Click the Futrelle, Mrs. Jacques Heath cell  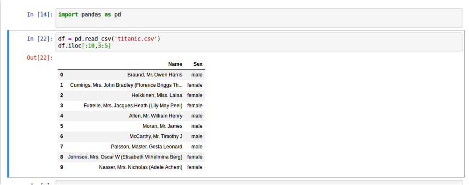pos(133,105)
